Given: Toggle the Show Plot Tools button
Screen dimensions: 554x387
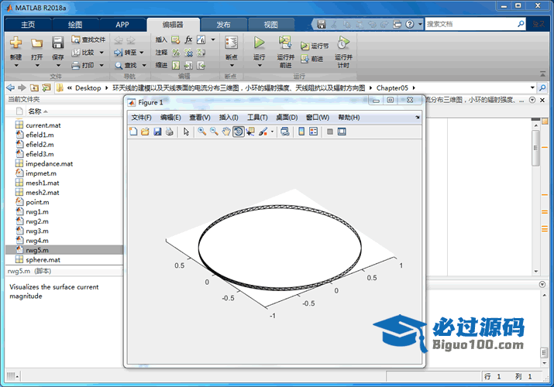Looking at the screenshot, I should [x=342, y=132].
